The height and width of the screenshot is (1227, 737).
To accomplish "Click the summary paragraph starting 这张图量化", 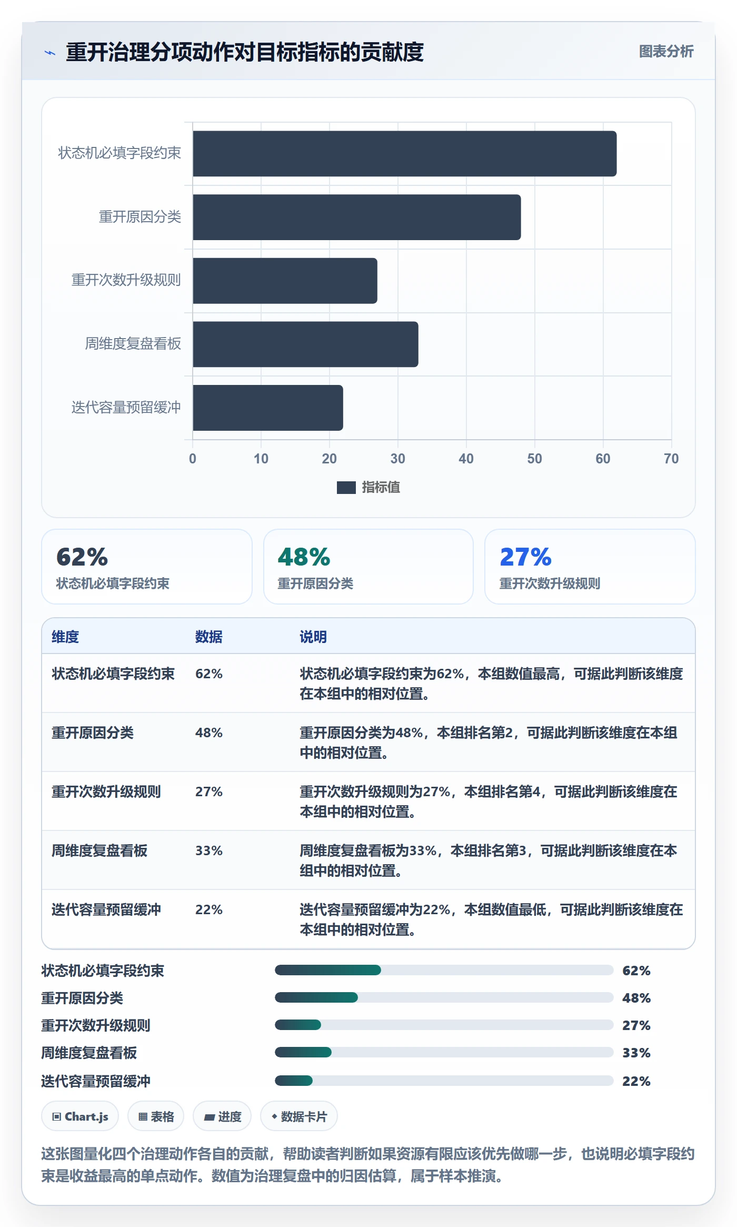I will coord(368,1165).
